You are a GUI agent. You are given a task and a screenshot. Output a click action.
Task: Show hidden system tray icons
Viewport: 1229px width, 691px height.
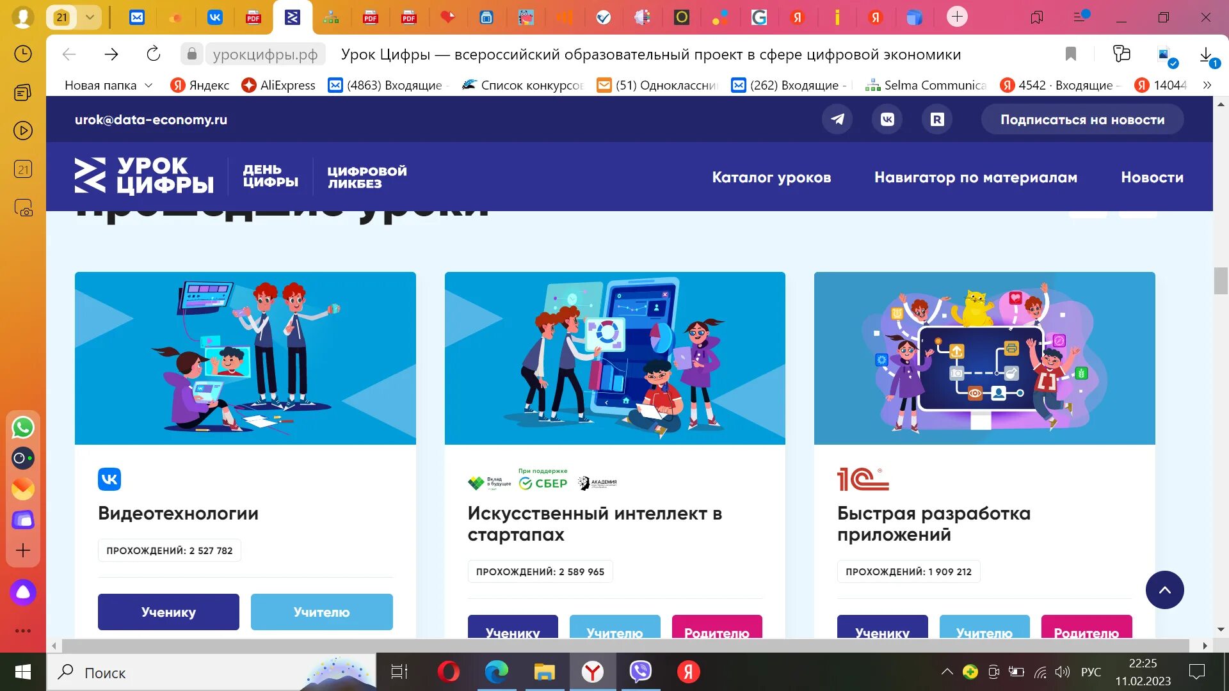pyautogui.click(x=947, y=672)
